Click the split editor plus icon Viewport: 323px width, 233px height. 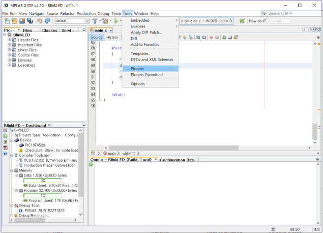pos(318,37)
